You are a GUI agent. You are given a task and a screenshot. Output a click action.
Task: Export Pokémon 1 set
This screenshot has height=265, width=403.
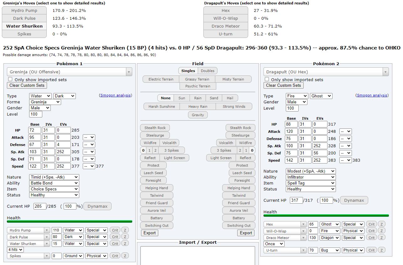pos(149,233)
